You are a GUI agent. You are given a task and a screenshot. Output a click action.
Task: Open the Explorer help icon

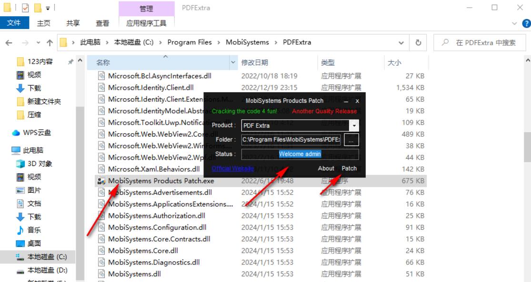(x=527, y=23)
